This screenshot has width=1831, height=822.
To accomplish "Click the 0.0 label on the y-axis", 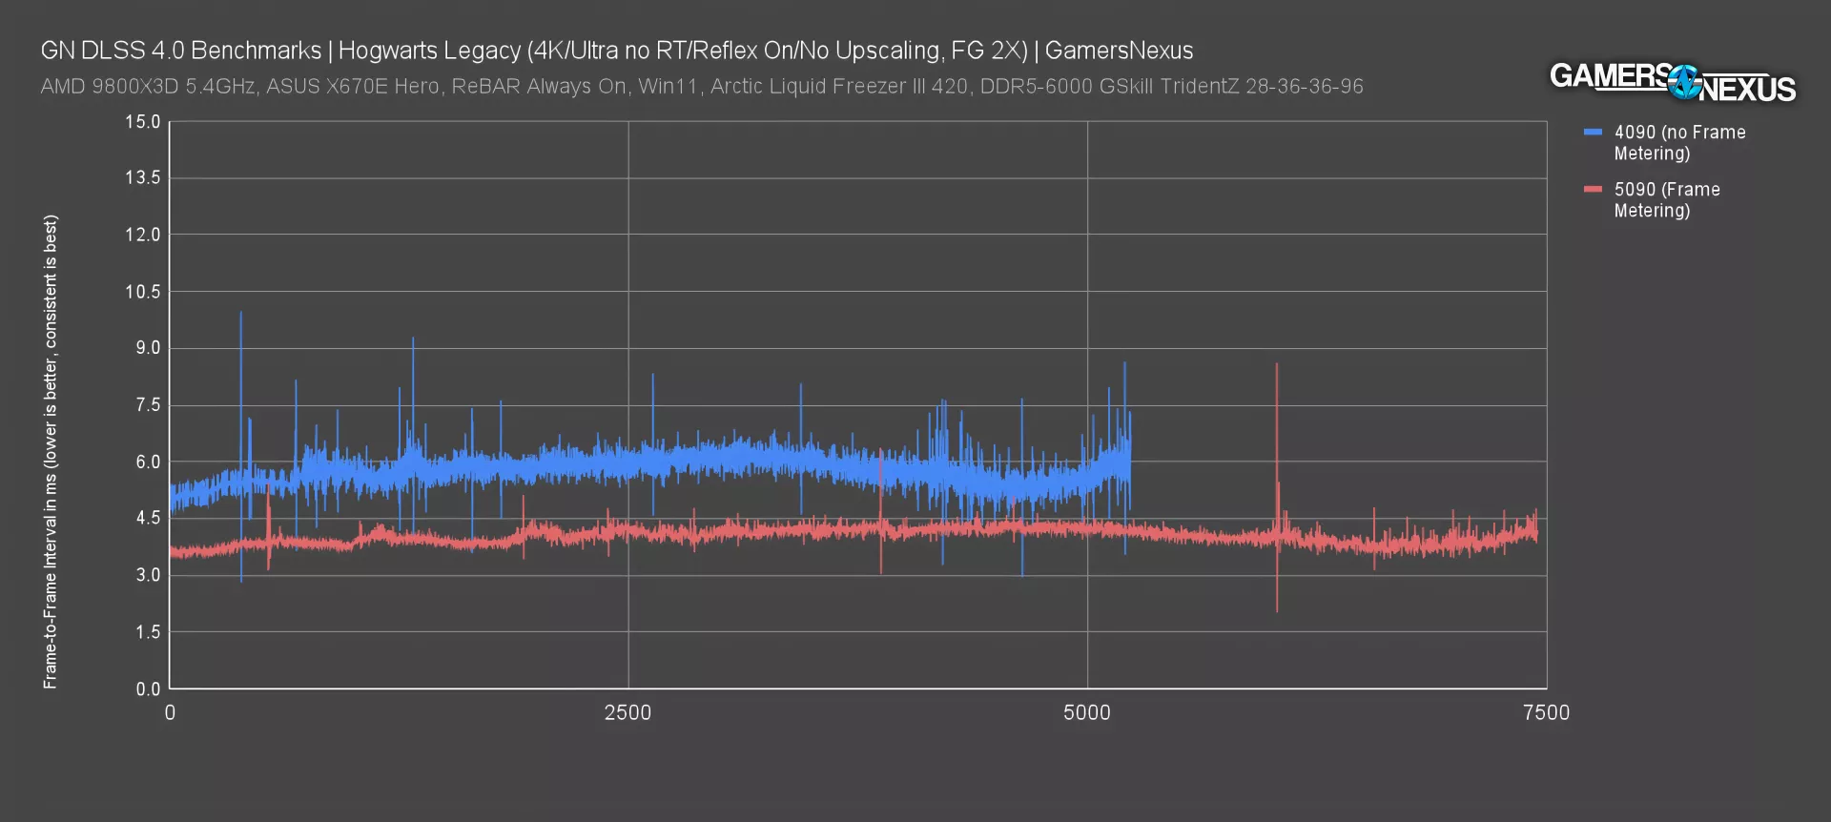I will click(x=147, y=688).
